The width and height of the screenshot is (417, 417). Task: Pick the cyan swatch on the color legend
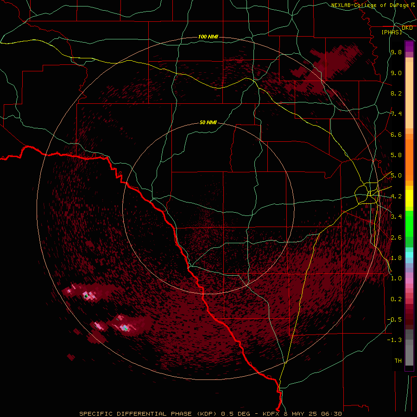[x=409, y=255]
